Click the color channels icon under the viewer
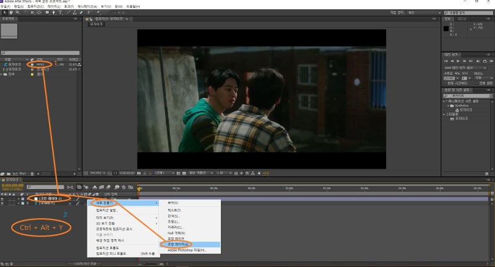The image size is (495, 267). tap(150, 173)
